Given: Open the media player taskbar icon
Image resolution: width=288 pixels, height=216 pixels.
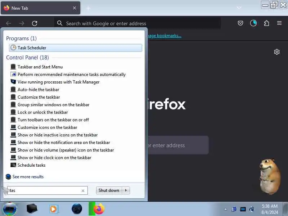Looking at the screenshot, I should click(x=54, y=209).
